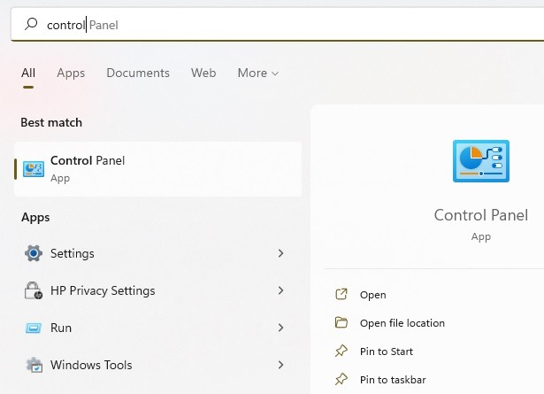Select the Control Panel best match title
The width and height of the screenshot is (544, 394).
click(x=88, y=160)
